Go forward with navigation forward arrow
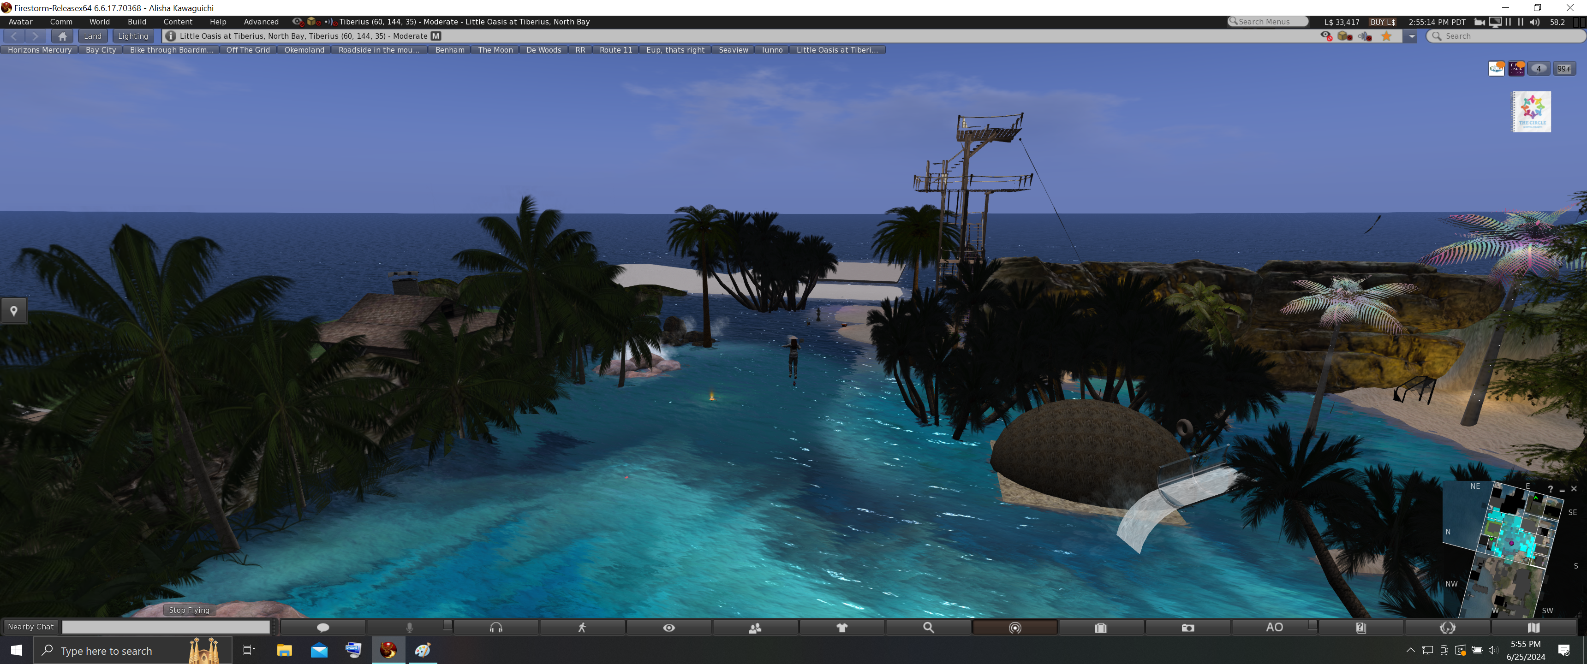Screen dimensions: 1587x664 [x=36, y=36]
